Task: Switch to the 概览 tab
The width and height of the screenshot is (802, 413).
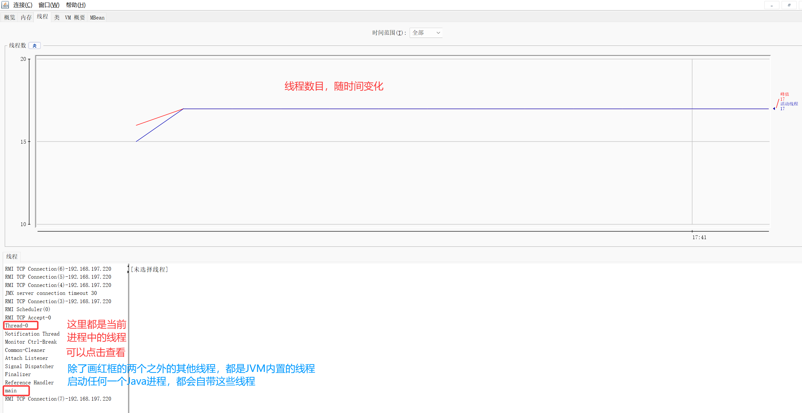Action: pos(10,18)
